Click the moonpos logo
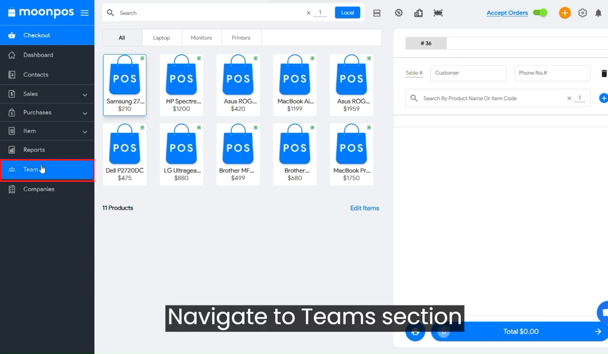 [x=41, y=12]
